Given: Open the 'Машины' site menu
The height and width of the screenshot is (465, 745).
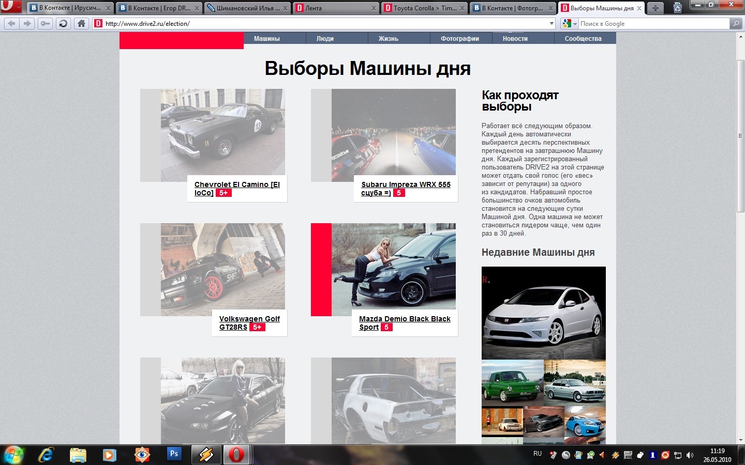Looking at the screenshot, I should 267,39.
